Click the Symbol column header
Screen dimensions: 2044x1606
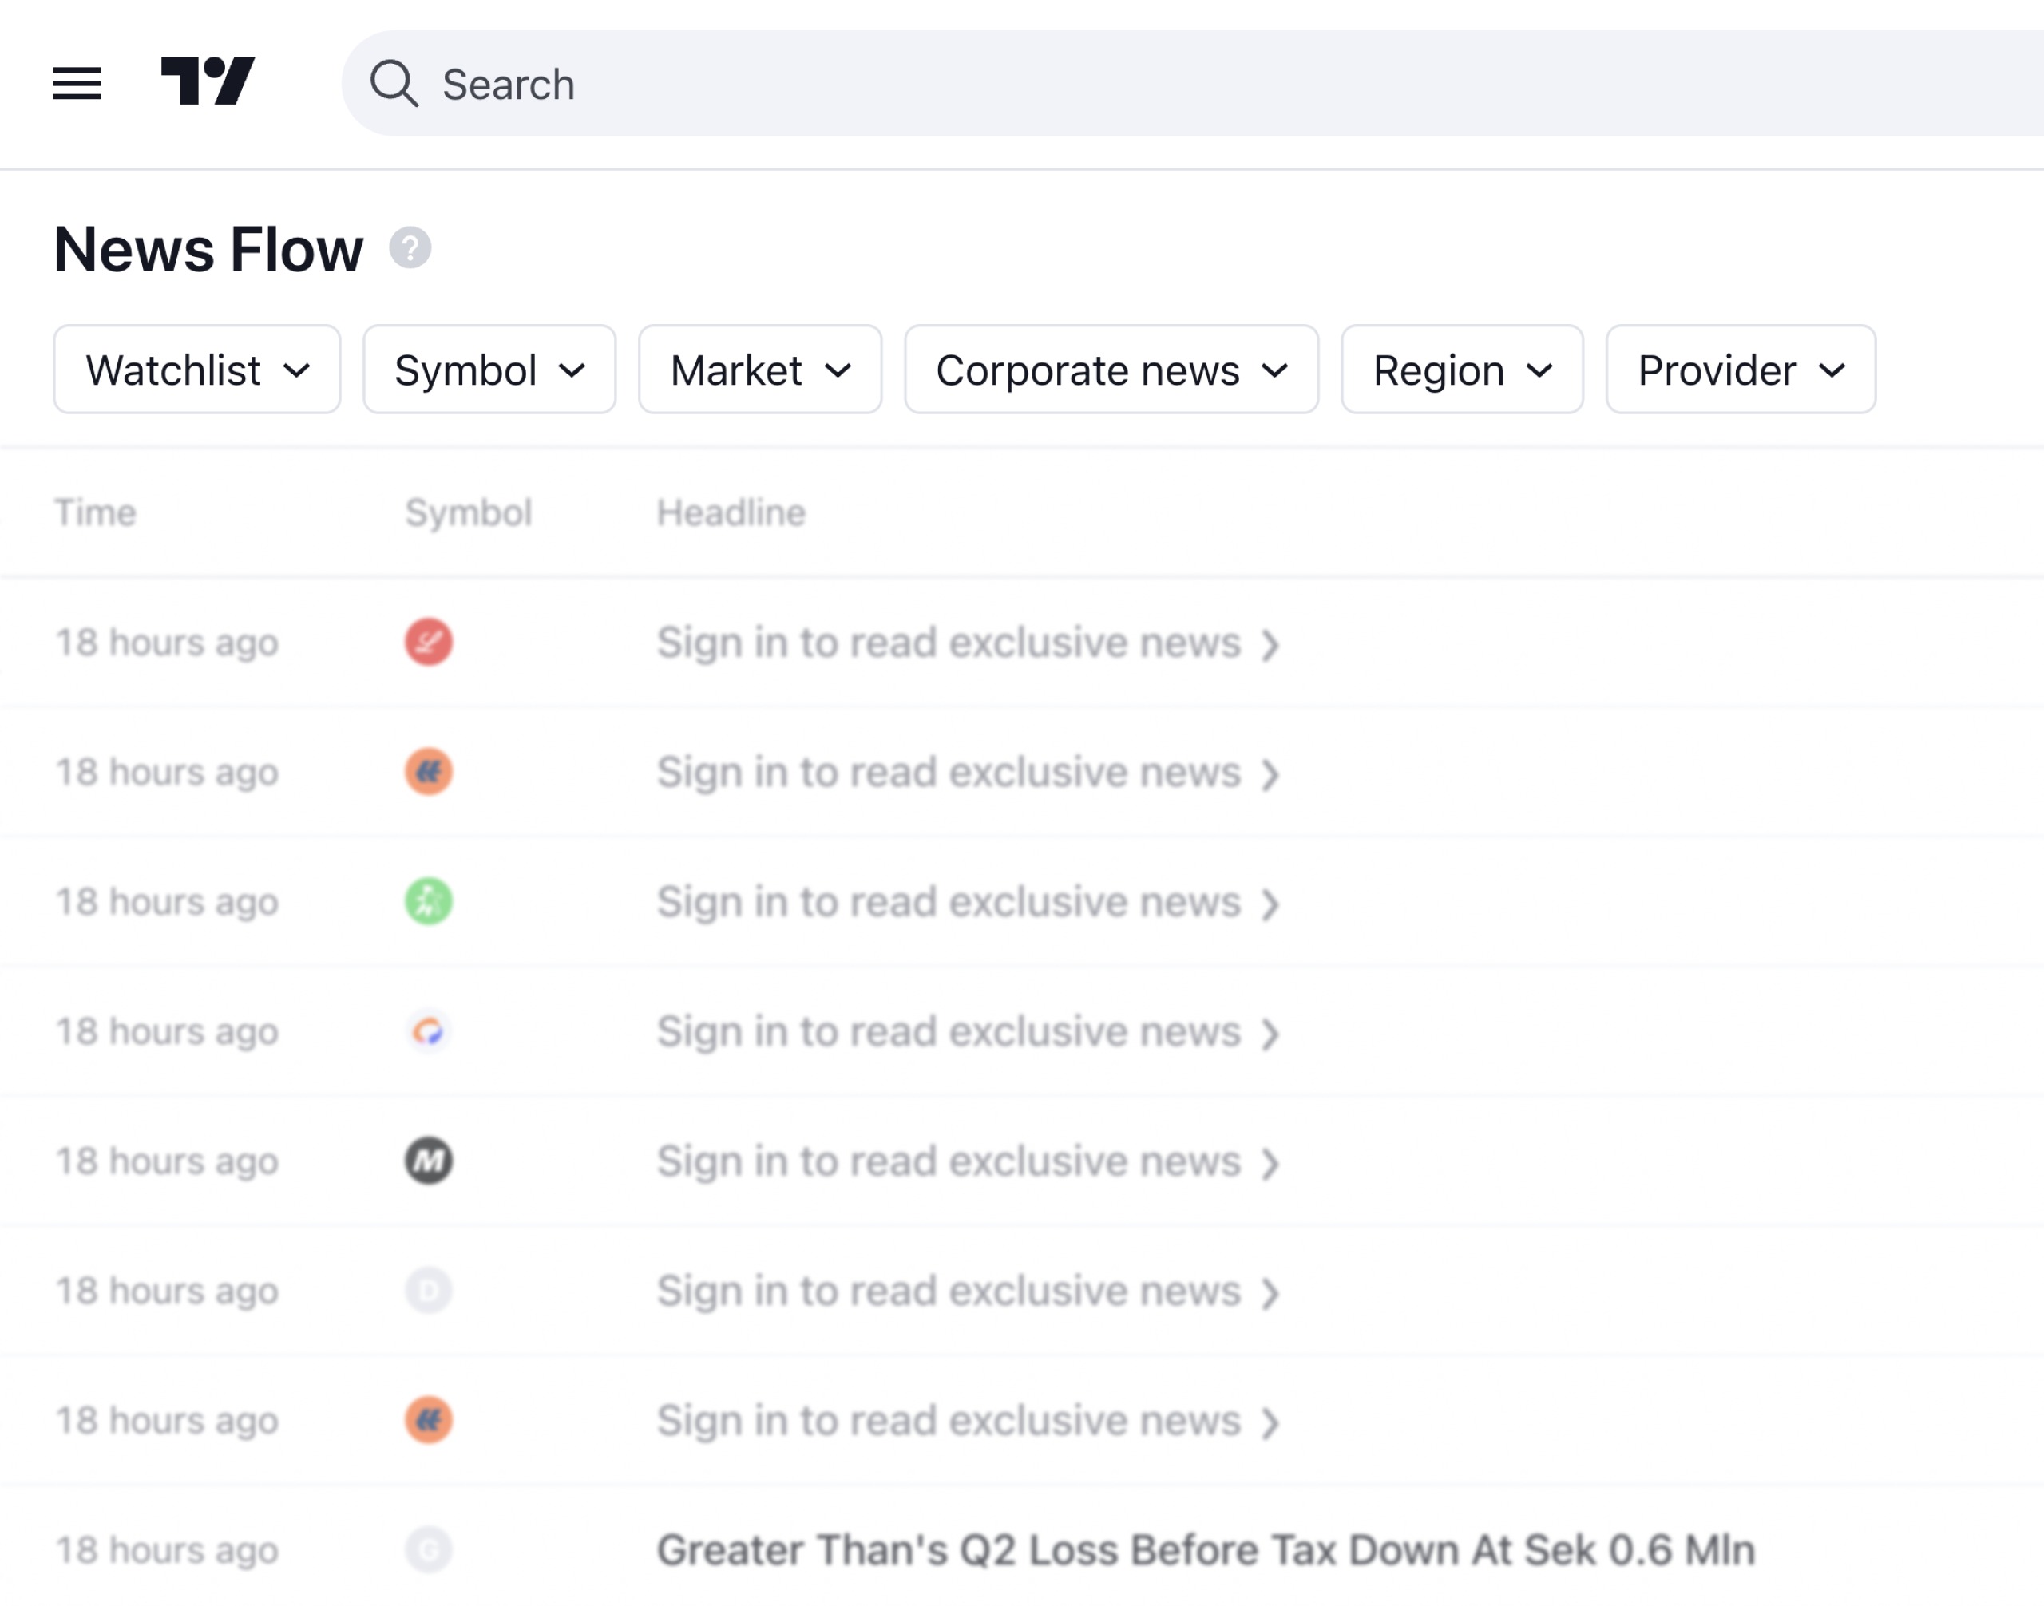click(x=469, y=513)
